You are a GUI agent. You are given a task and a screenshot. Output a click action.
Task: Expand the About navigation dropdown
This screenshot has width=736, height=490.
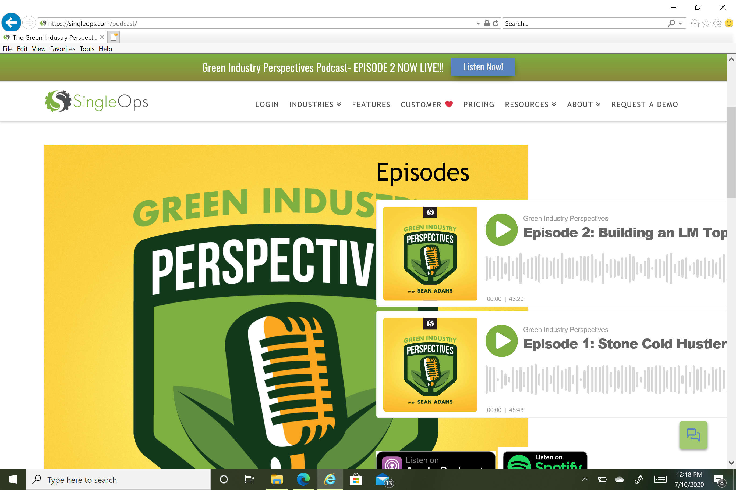[x=583, y=105]
